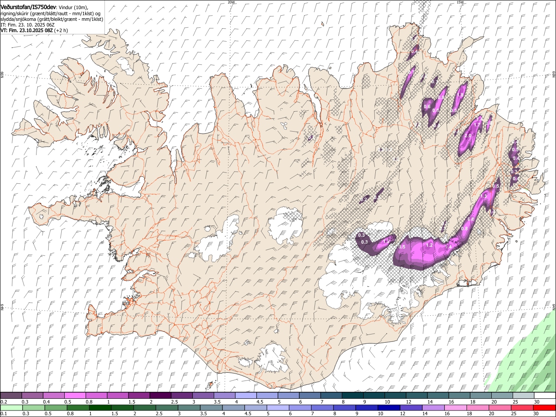Click the 15W longitude label at top

[x=460, y=2]
